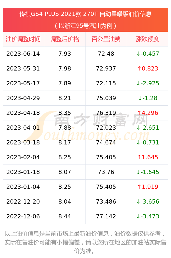Viewport: 171px width, 258px height.
Task: Select the fuel cost 72.48
Action: tap(106, 54)
